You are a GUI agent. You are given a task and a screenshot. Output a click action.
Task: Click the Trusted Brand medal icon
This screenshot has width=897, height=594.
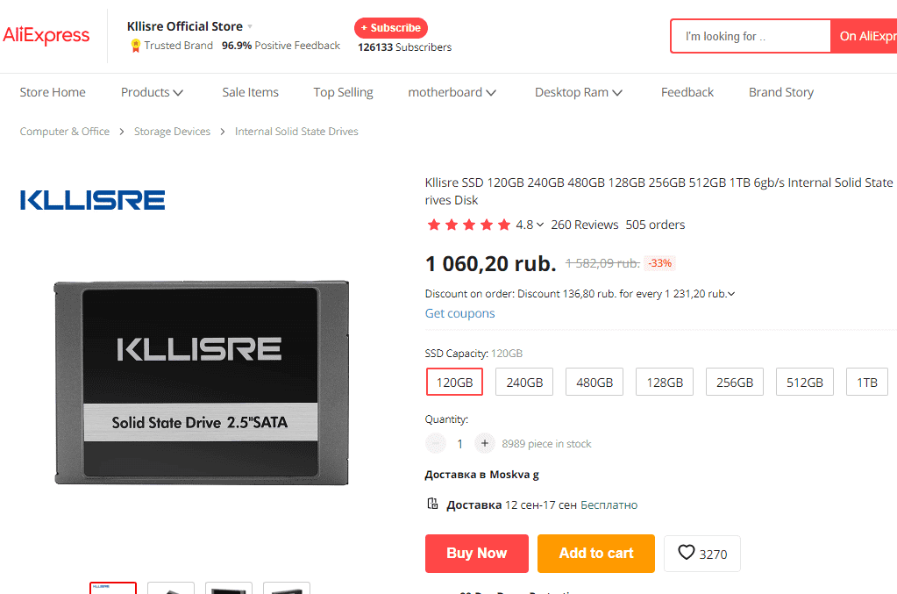[x=136, y=46]
